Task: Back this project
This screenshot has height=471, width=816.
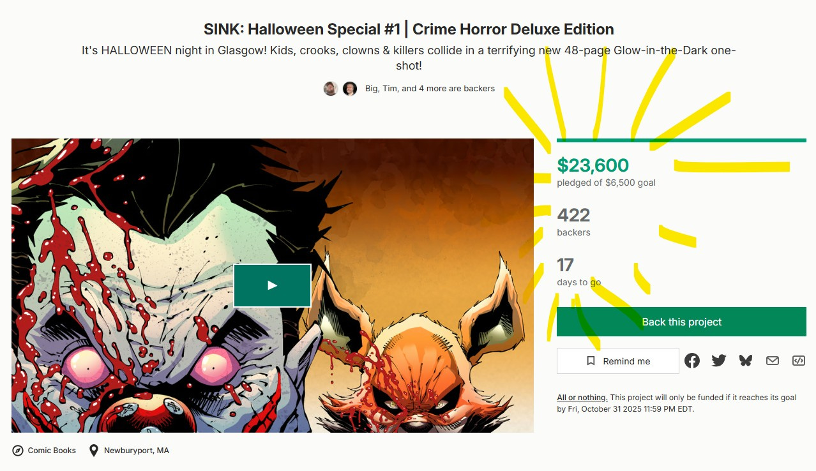Action: tap(681, 322)
